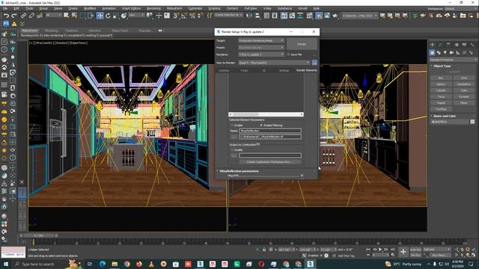This screenshot has width=479, height=269.
Task: Click the time slider in the timeline
Action: click(x=38, y=235)
